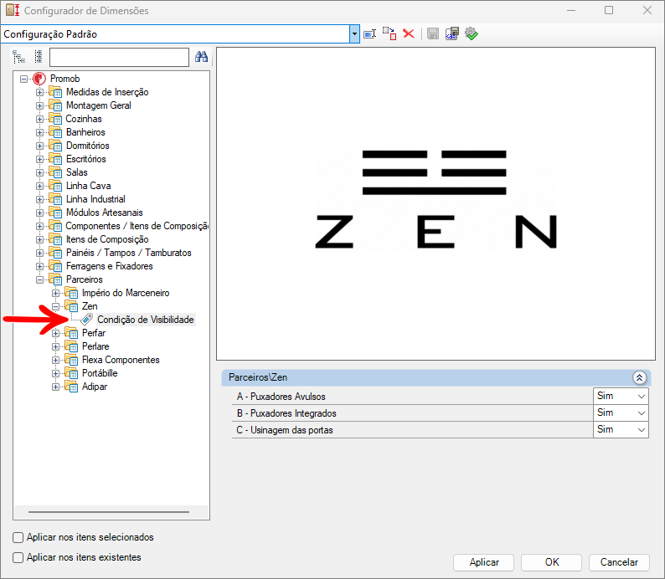Select Linha Industrial in the tree

(x=95, y=199)
